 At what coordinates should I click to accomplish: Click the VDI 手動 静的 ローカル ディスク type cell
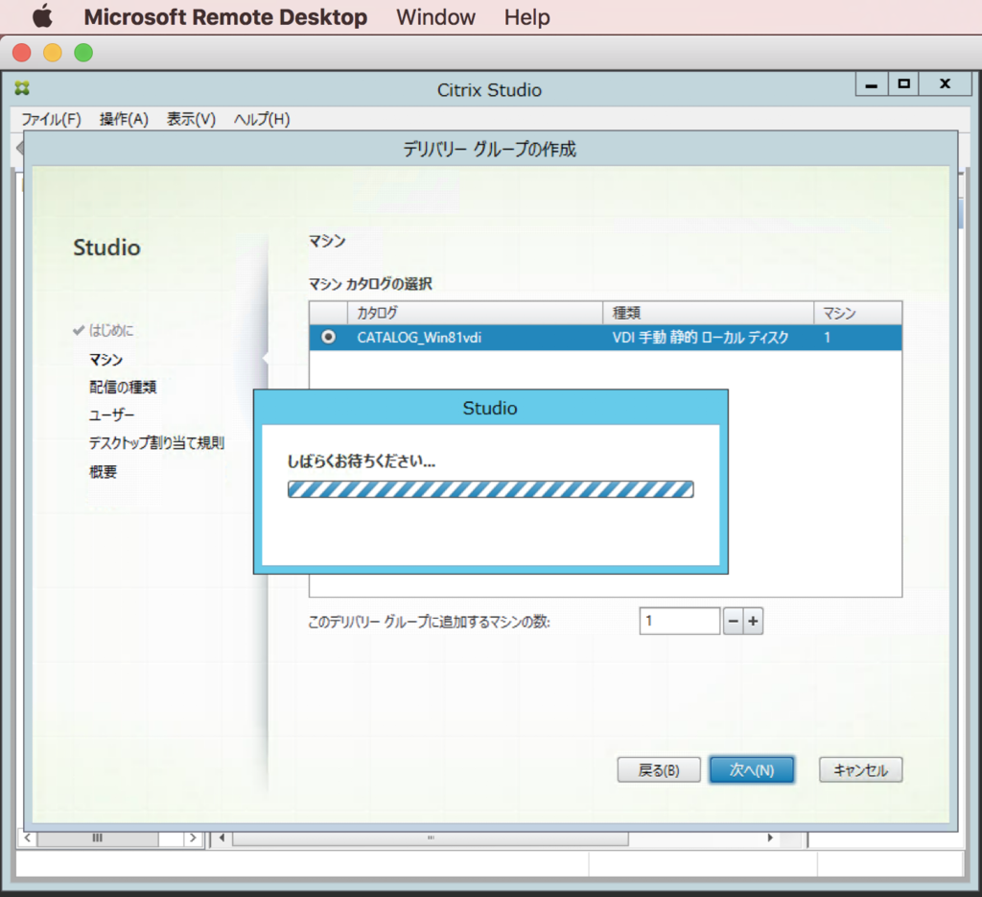point(700,338)
